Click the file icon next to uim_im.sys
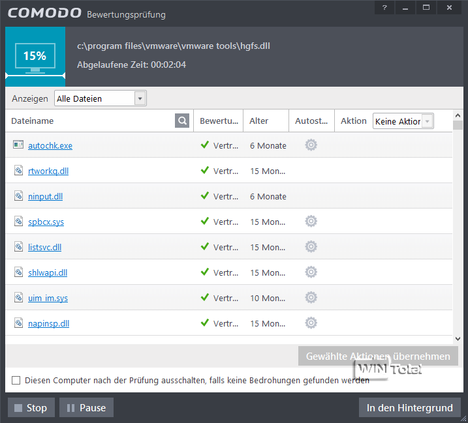The height and width of the screenshot is (423, 468). coord(18,297)
